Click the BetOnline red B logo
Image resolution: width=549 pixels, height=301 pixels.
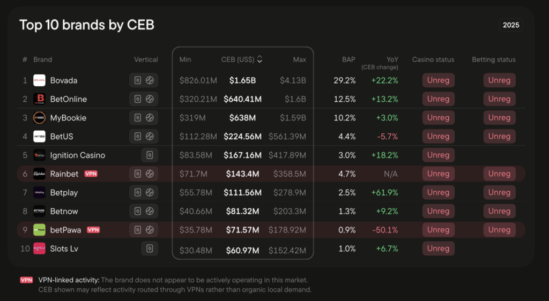coord(39,99)
